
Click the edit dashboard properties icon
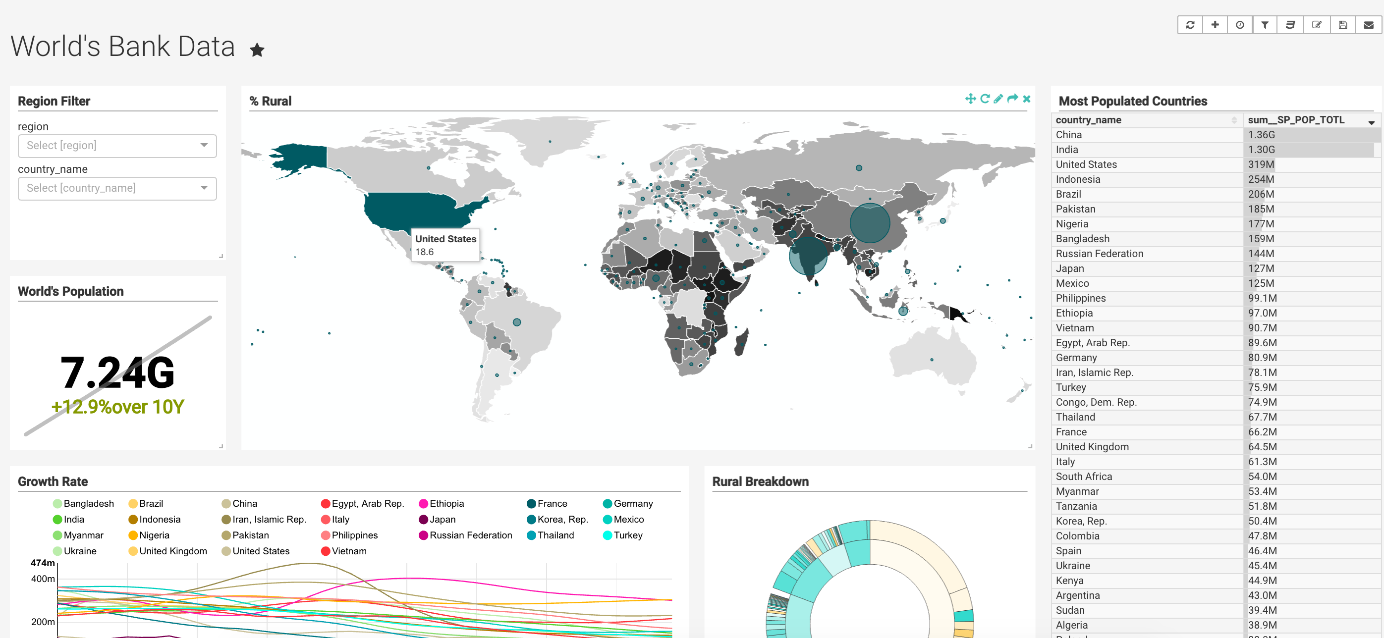click(1316, 25)
